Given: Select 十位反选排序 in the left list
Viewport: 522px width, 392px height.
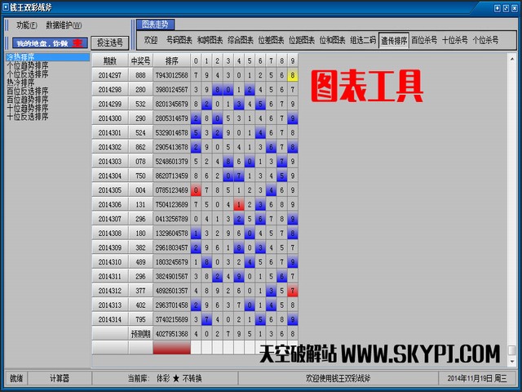Looking at the screenshot, I should (27, 117).
